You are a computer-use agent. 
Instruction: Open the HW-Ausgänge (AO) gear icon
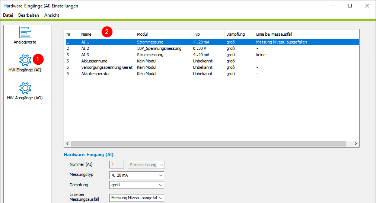tap(25, 88)
